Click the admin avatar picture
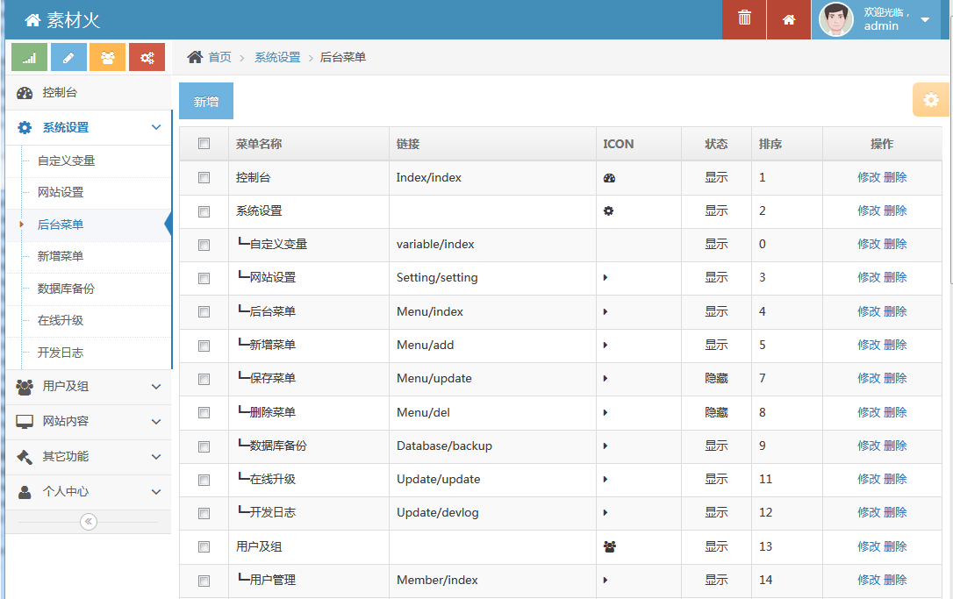Image resolution: width=953 pixels, height=599 pixels. 835,19
